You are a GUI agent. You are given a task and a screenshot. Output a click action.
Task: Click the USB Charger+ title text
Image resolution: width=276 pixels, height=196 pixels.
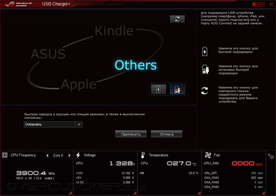pyautogui.click(x=56, y=4)
